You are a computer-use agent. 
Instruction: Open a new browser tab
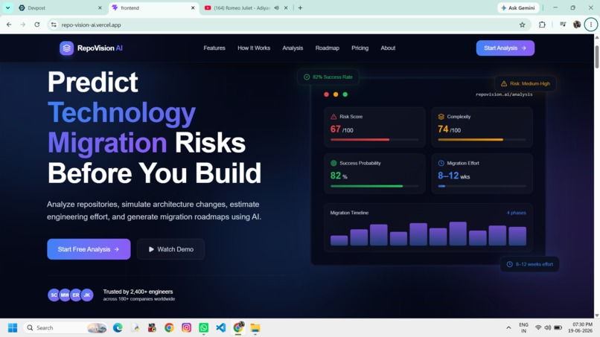(301, 7)
